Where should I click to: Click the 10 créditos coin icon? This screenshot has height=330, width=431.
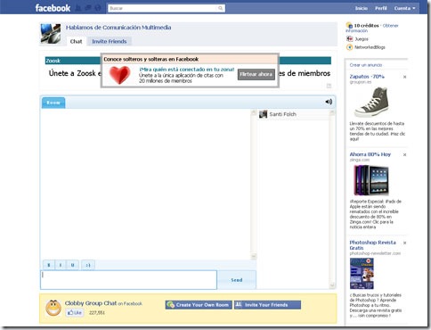(349, 26)
